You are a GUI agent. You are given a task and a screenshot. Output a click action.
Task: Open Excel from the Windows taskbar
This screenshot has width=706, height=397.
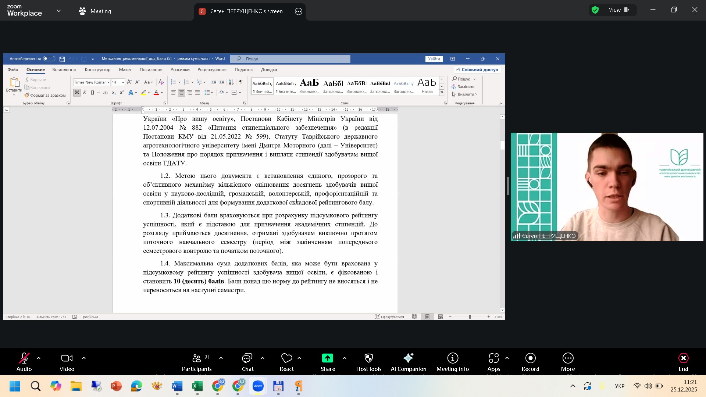197,387
